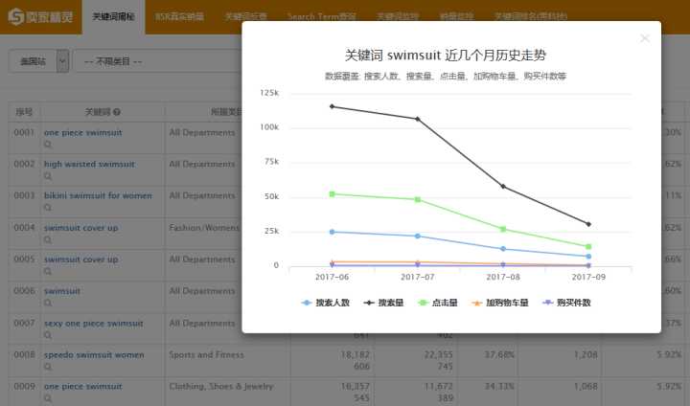Screen dimensions: 690x406
Task: Click black 搜索量 data point at 2017-06
Action: click(x=332, y=106)
